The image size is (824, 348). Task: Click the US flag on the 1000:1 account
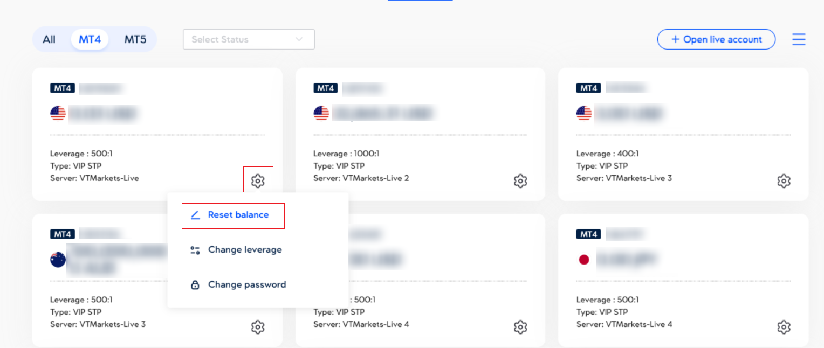click(321, 113)
